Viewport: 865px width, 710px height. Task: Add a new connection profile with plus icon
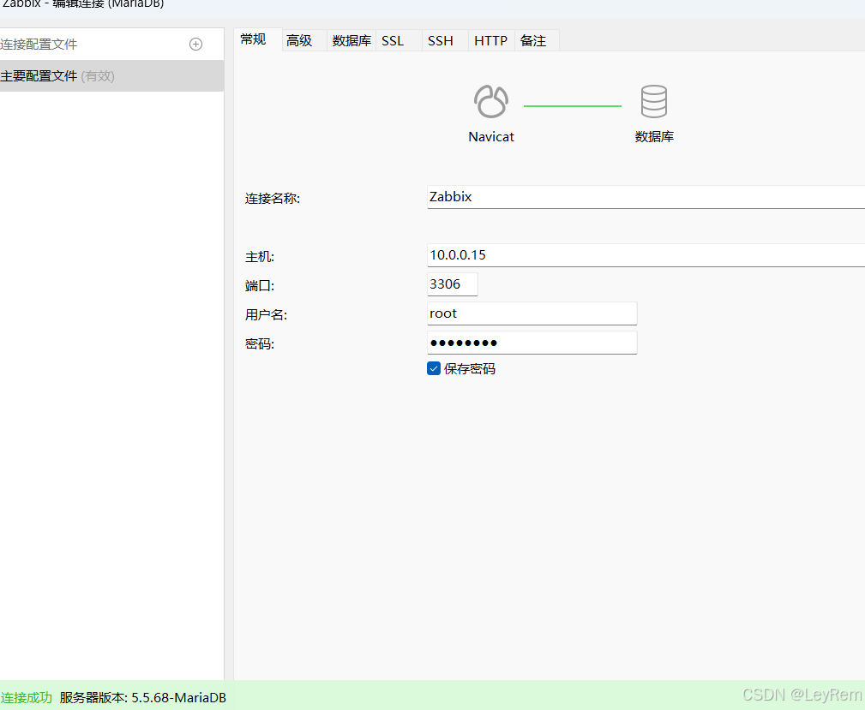[195, 44]
